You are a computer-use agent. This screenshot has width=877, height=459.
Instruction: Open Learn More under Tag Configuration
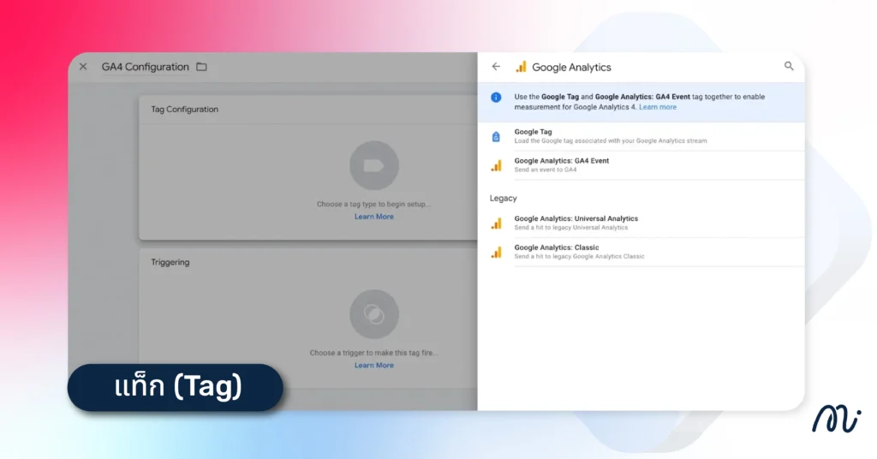[374, 217]
